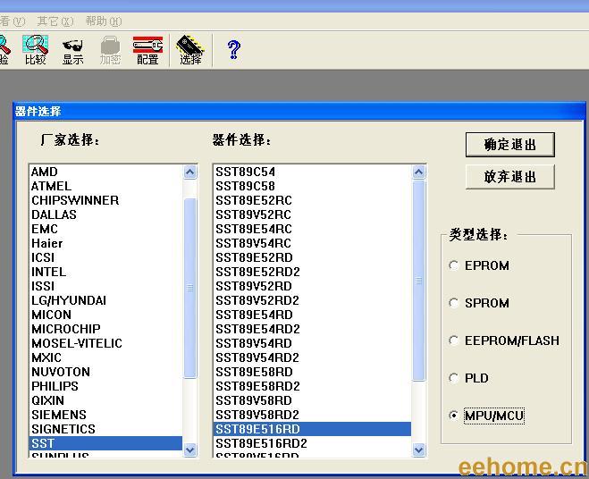Select the EEPROM/FLASH radio button
589x479 pixels.
(x=454, y=340)
